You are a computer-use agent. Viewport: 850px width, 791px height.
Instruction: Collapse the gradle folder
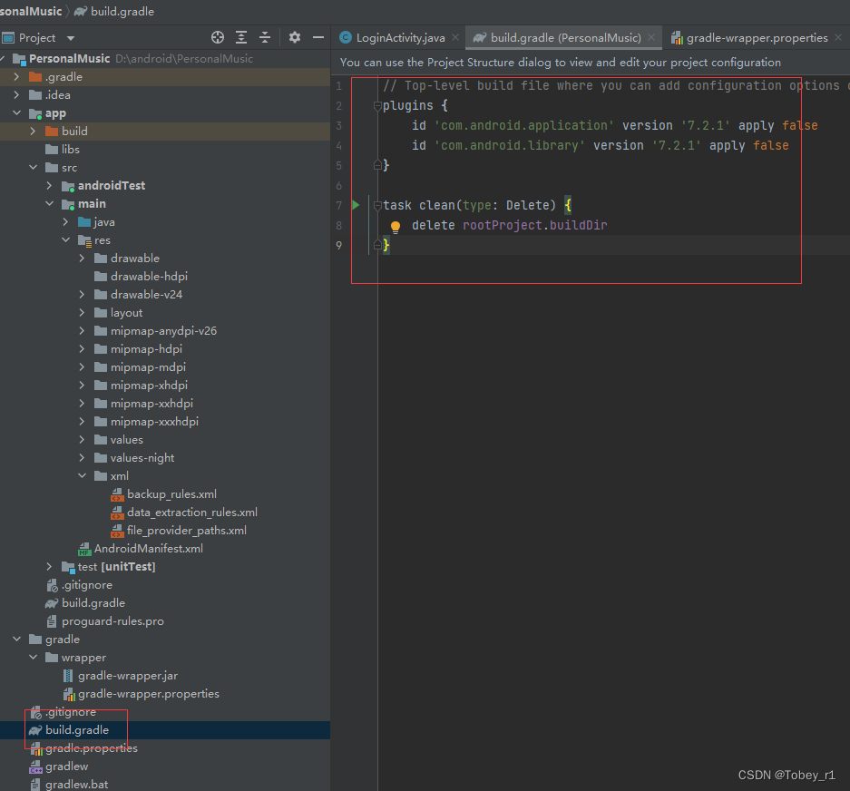(17, 640)
